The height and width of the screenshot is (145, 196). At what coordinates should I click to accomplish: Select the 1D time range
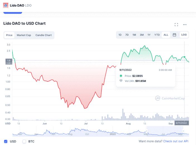120,35
